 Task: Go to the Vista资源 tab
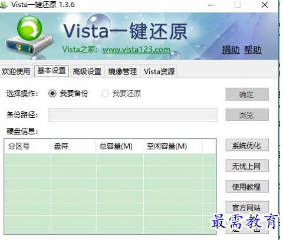pyautogui.click(x=159, y=71)
